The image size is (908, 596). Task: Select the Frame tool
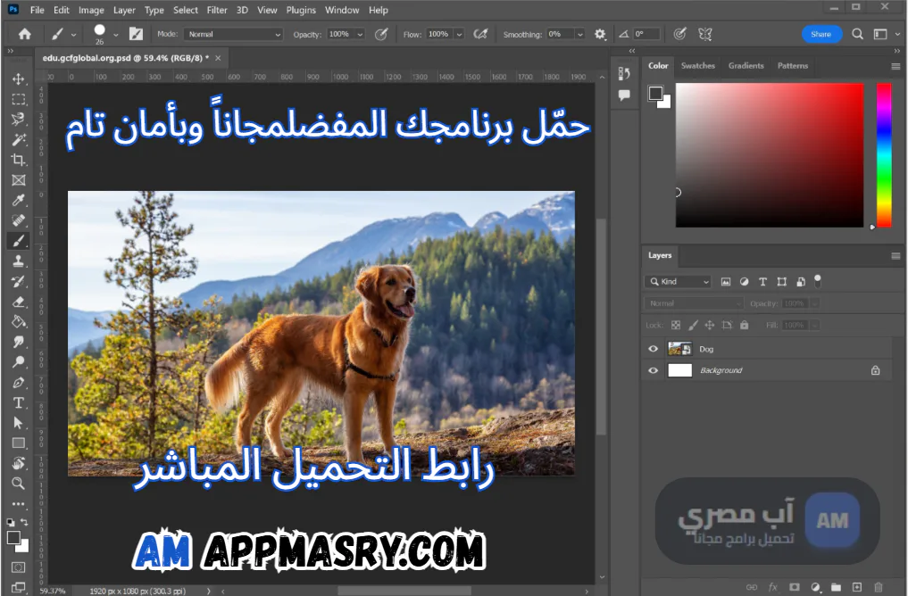[19, 180]
